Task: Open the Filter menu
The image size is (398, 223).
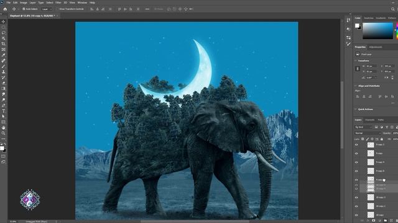Action: (x=58, y=2)
